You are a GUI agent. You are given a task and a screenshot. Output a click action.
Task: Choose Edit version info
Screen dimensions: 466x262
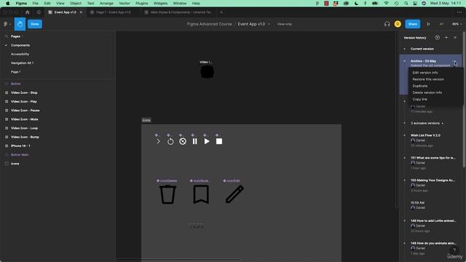pos(425,73)
